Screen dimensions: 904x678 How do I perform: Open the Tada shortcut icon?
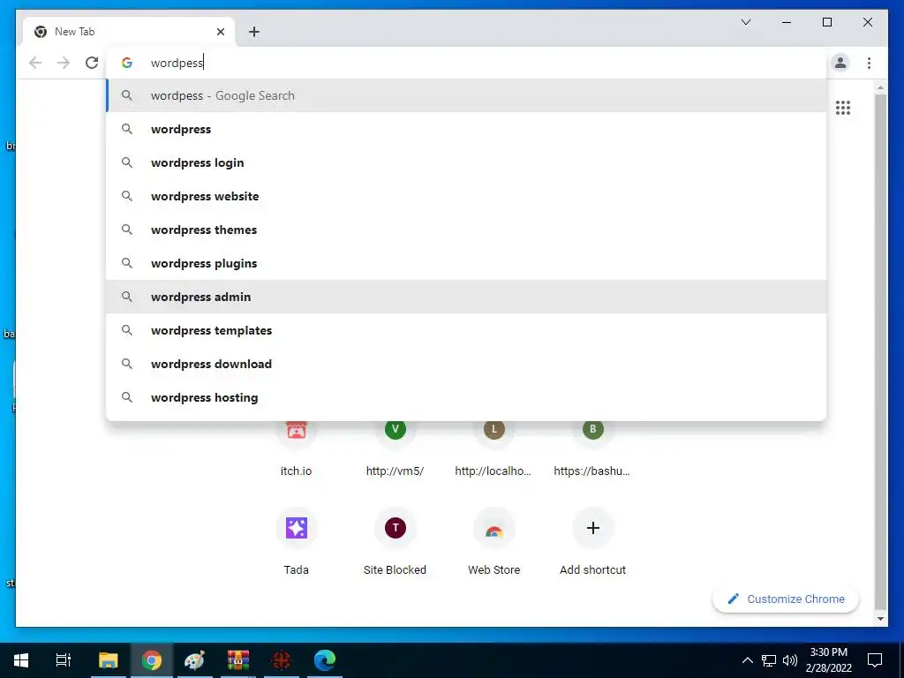pos(297,528)
